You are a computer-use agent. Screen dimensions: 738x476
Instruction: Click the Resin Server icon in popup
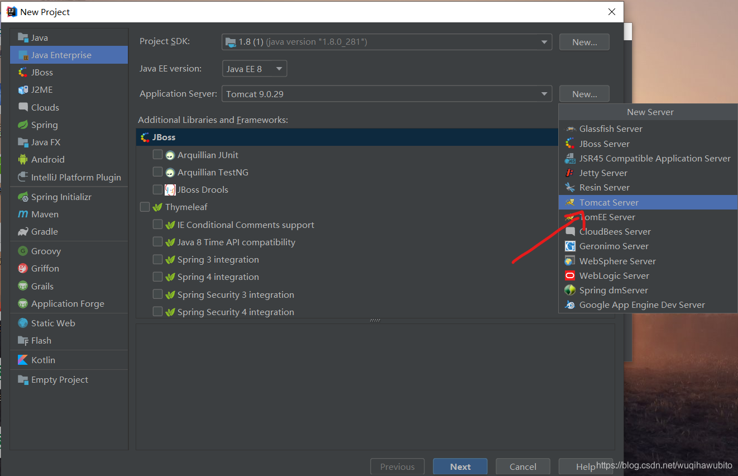(570, 187)
